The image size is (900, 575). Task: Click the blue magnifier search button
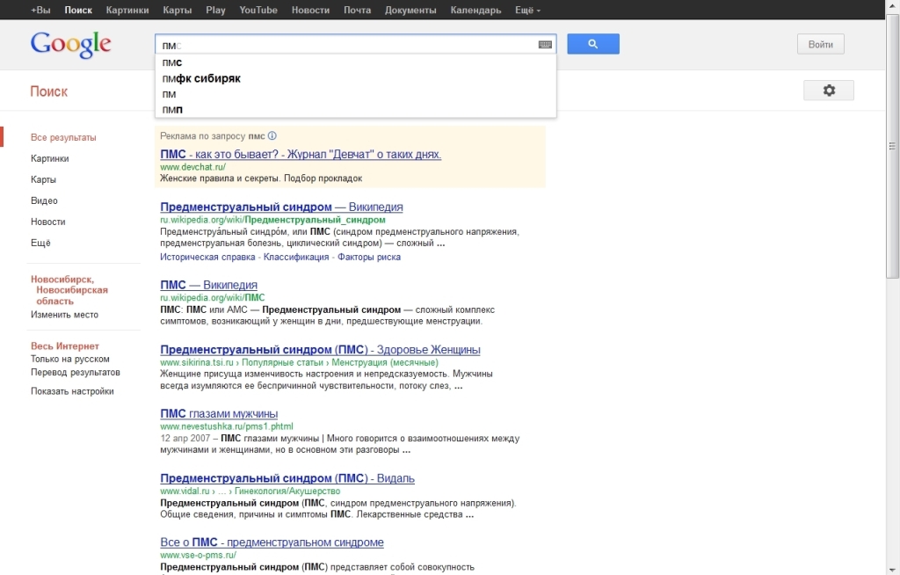(x=593, y=44)
